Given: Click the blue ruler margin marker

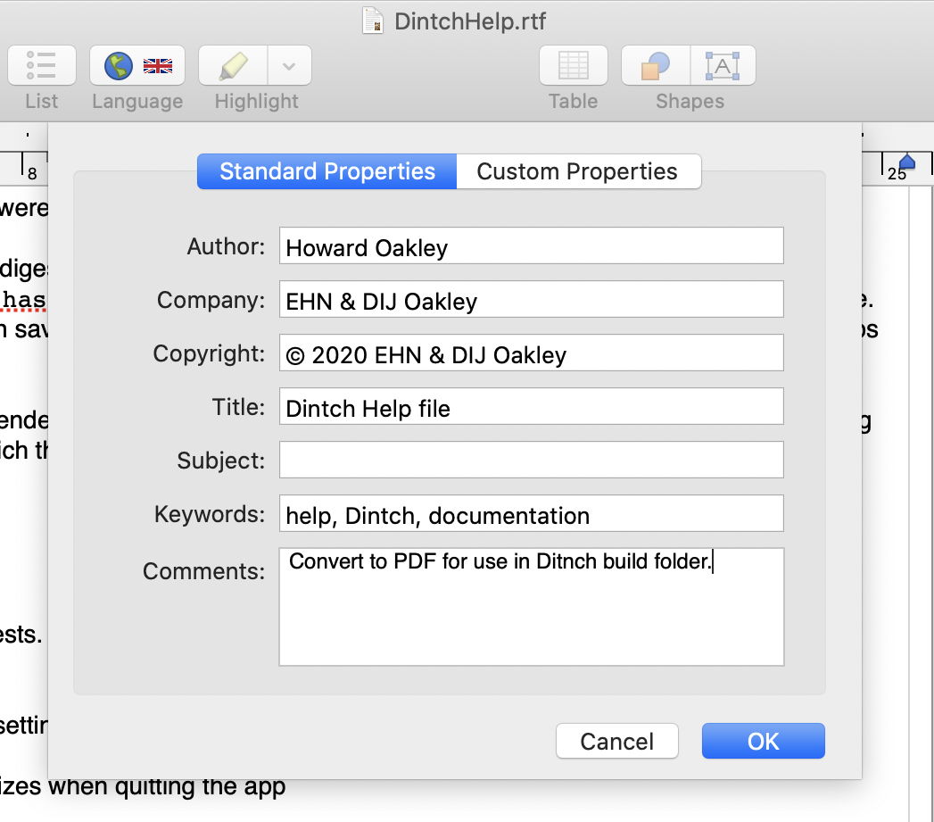Looking at the screenshot, I should tap(907, 162).
